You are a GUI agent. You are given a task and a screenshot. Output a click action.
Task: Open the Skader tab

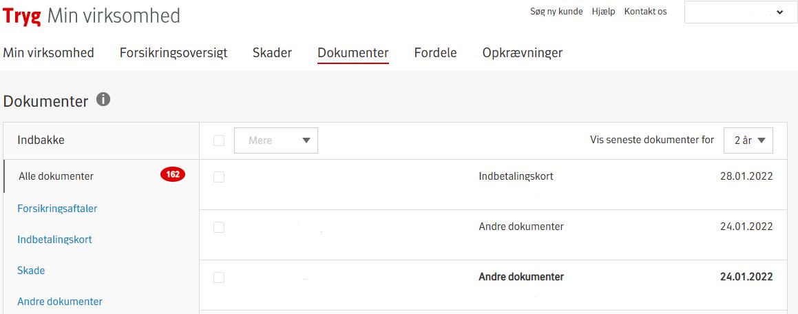point(272,53)
